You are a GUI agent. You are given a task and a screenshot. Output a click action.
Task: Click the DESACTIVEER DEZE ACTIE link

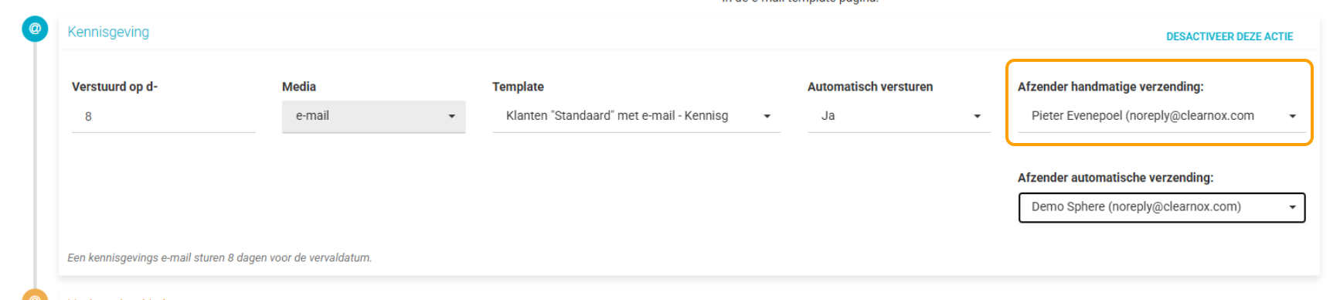[1229, 36]
